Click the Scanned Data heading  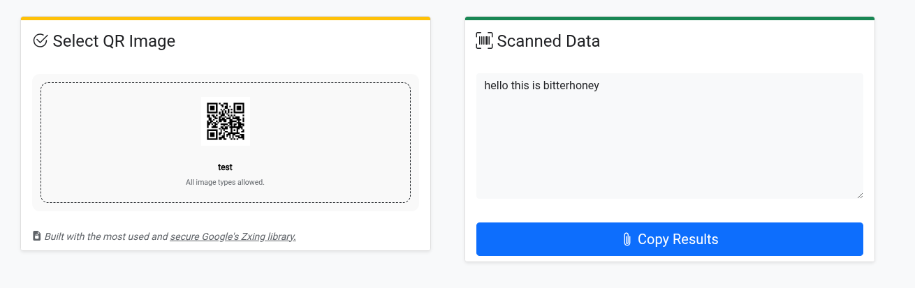(548, 41)
